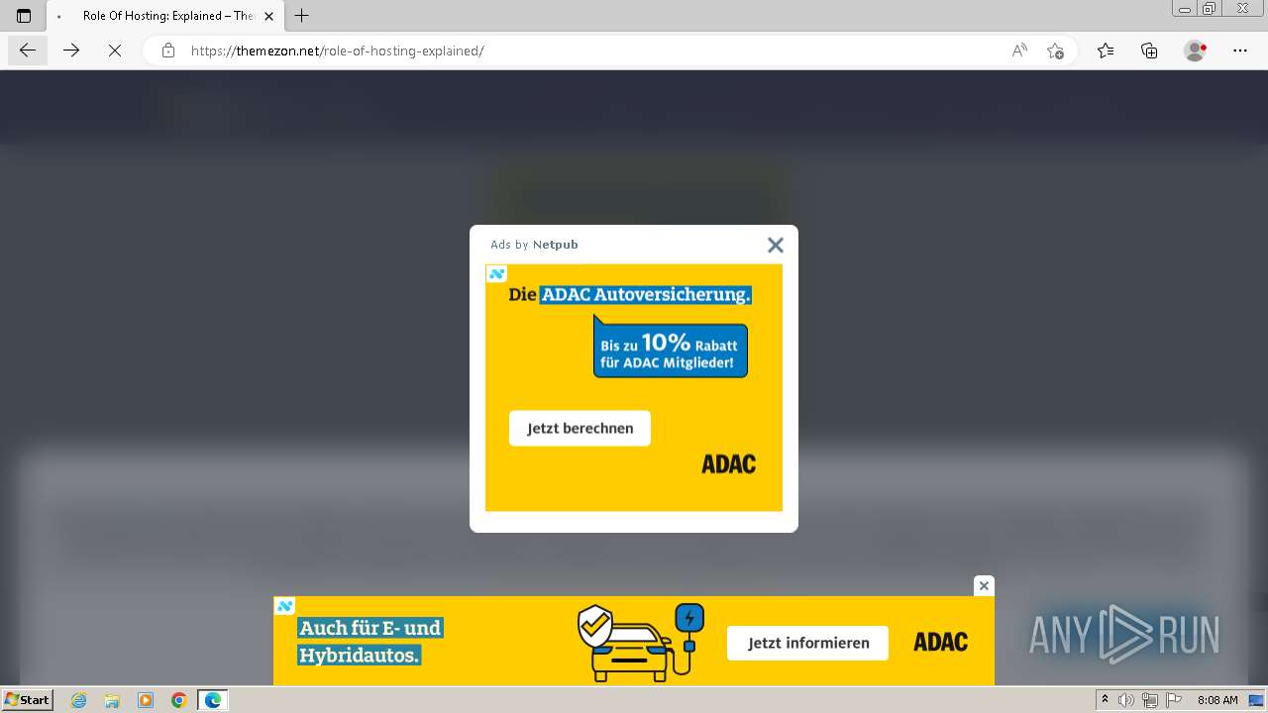Click the Netpub link in popup

(556, 245)
